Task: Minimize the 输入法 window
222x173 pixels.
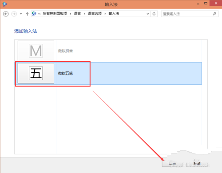Action: coord(198,4)
